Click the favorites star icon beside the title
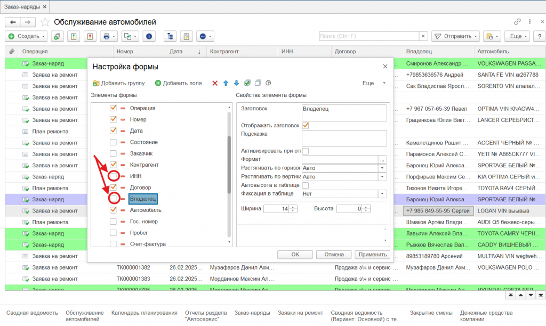Screen dimensions: 546x326 coord(45,22)
